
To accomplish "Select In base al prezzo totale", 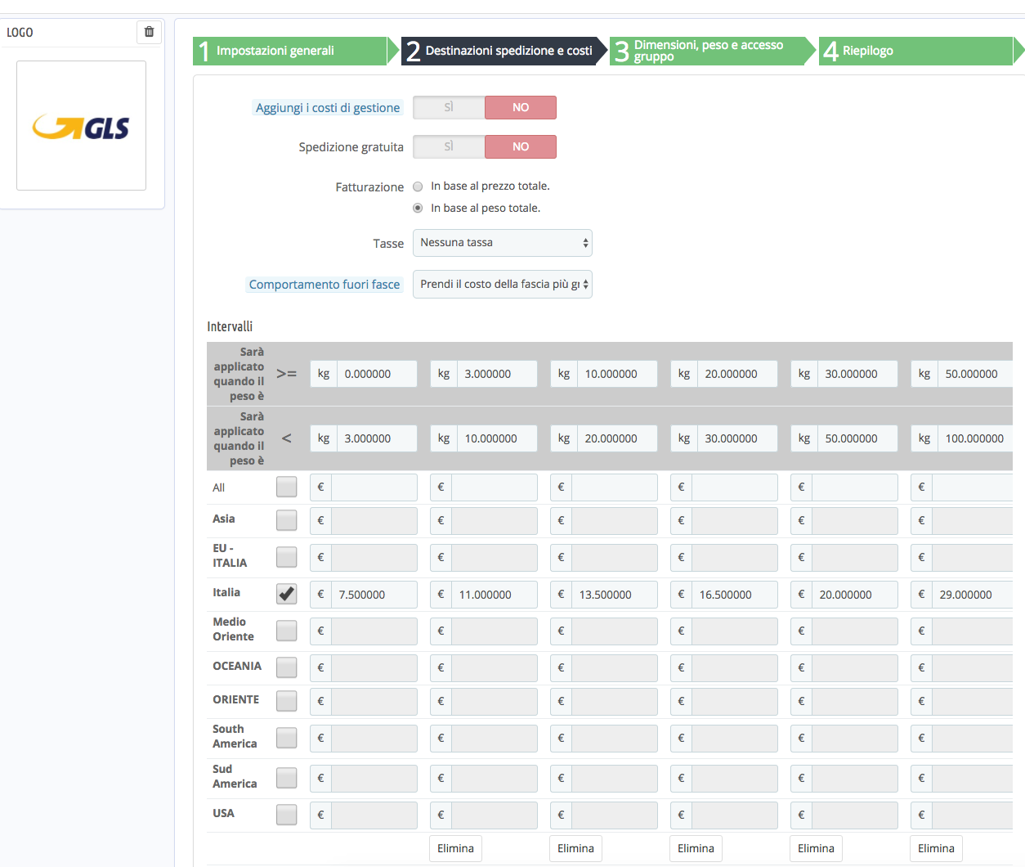I will coord(418,186).
